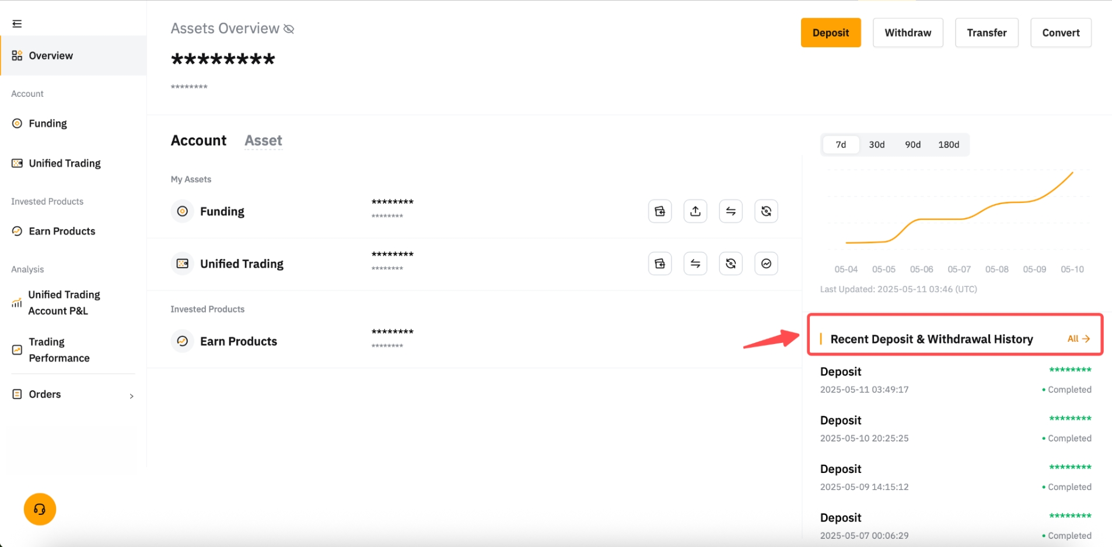Toggle balance visibility eye icon

point(289,29)
